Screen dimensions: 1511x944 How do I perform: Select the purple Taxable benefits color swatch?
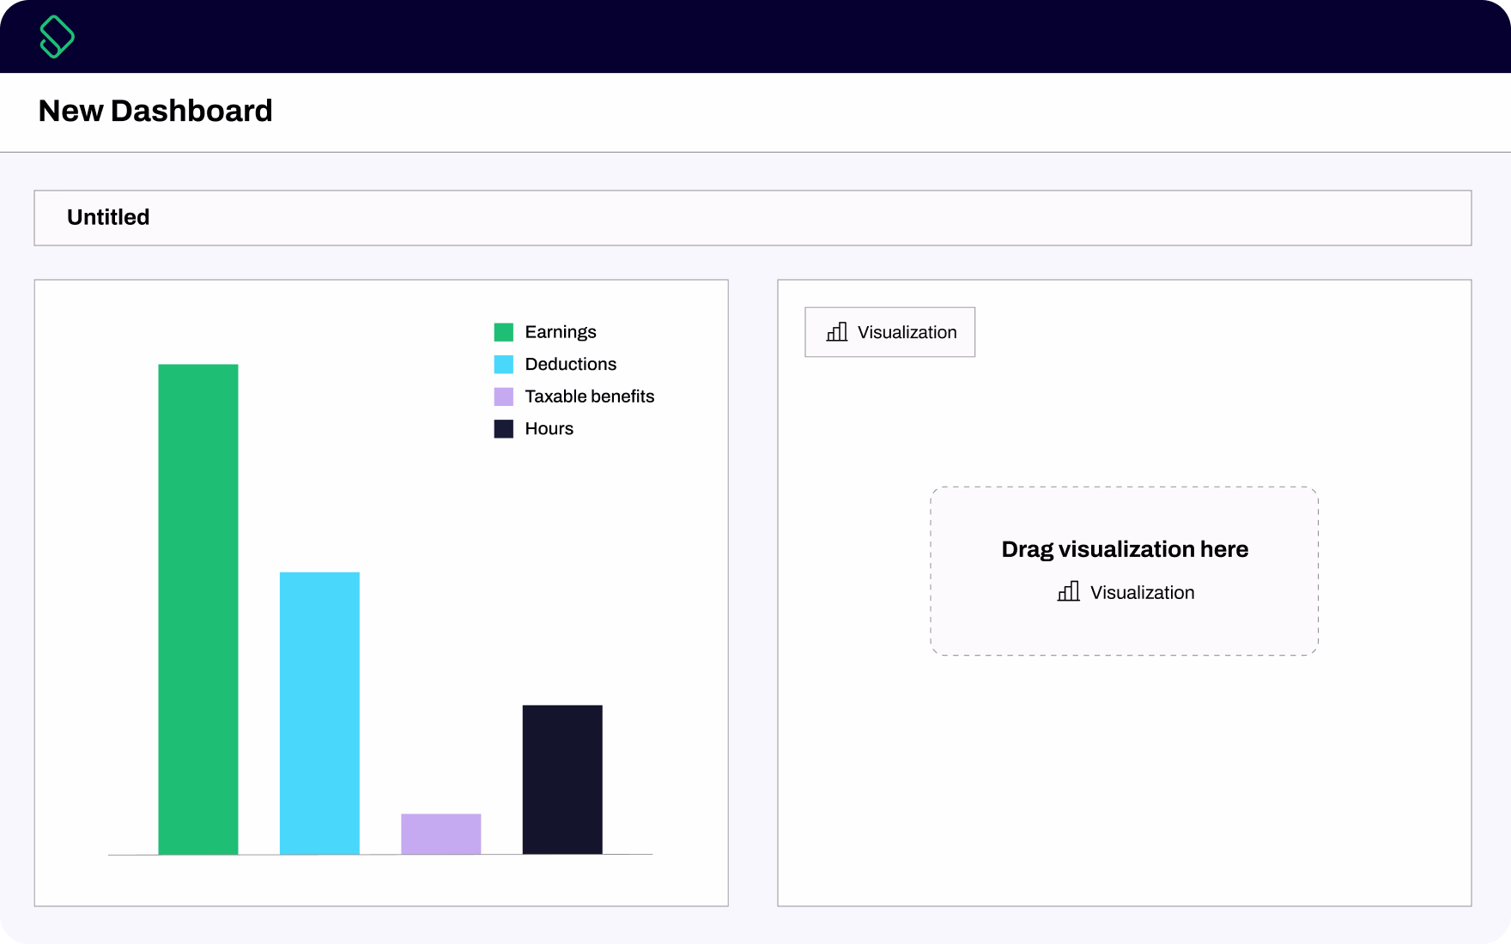point(504,396)
